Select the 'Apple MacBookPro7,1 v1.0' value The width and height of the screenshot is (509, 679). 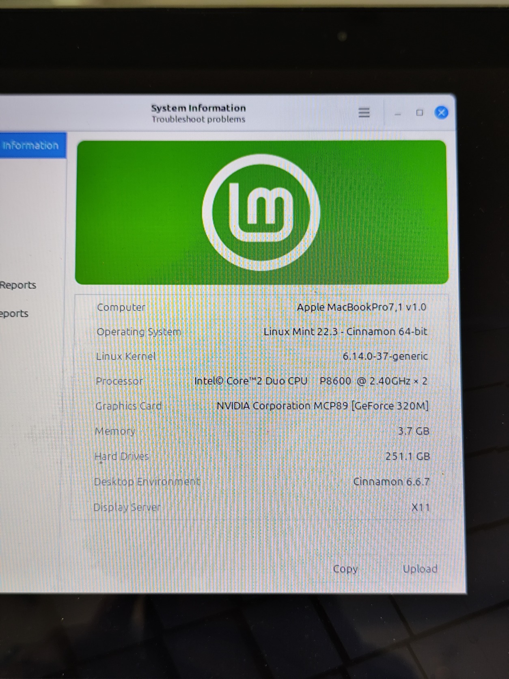[362, 307]
